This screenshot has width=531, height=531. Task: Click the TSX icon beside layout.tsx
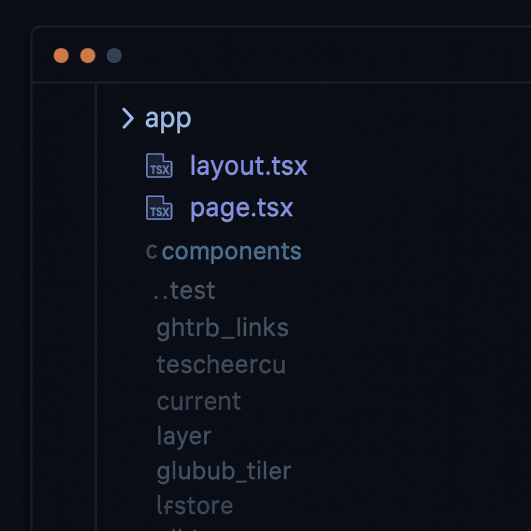click(159, 165)
